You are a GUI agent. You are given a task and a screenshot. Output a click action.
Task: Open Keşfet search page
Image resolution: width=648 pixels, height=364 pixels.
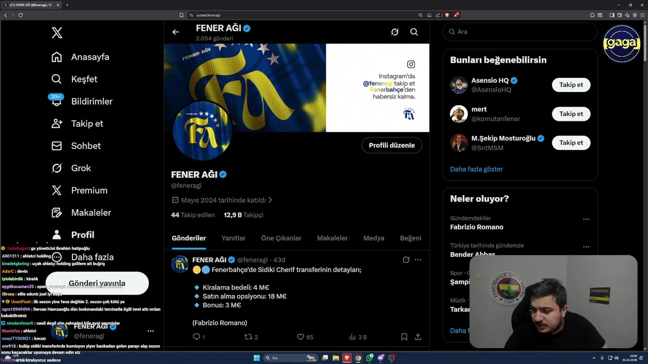click(x=74, y=79)
